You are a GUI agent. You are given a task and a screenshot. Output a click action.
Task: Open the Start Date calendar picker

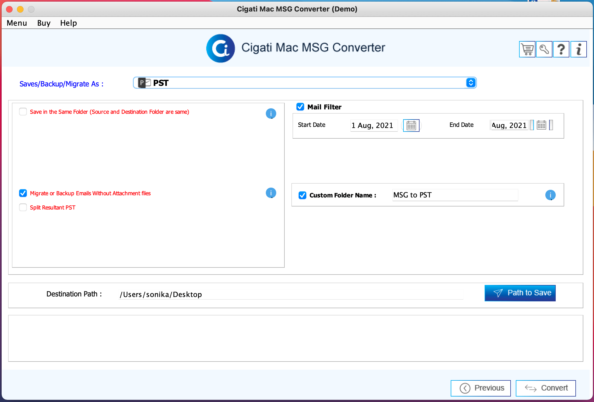click(411, 126)
